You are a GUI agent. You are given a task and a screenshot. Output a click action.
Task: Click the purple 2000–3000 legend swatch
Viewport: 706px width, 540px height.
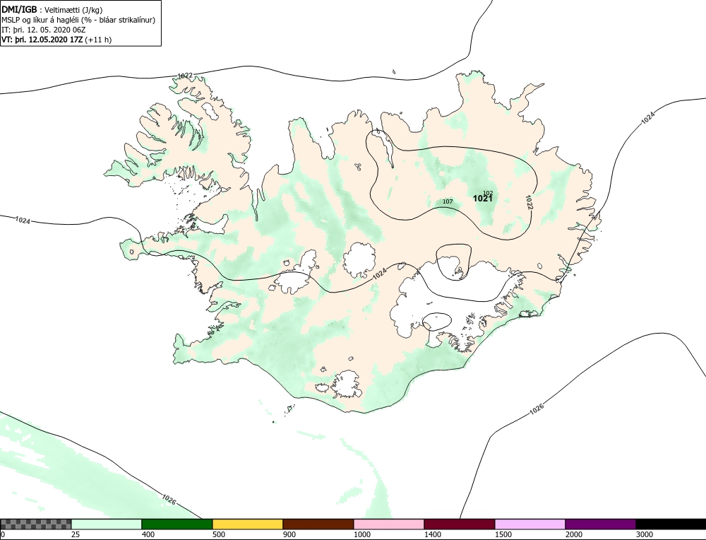(x=600, y=524)
